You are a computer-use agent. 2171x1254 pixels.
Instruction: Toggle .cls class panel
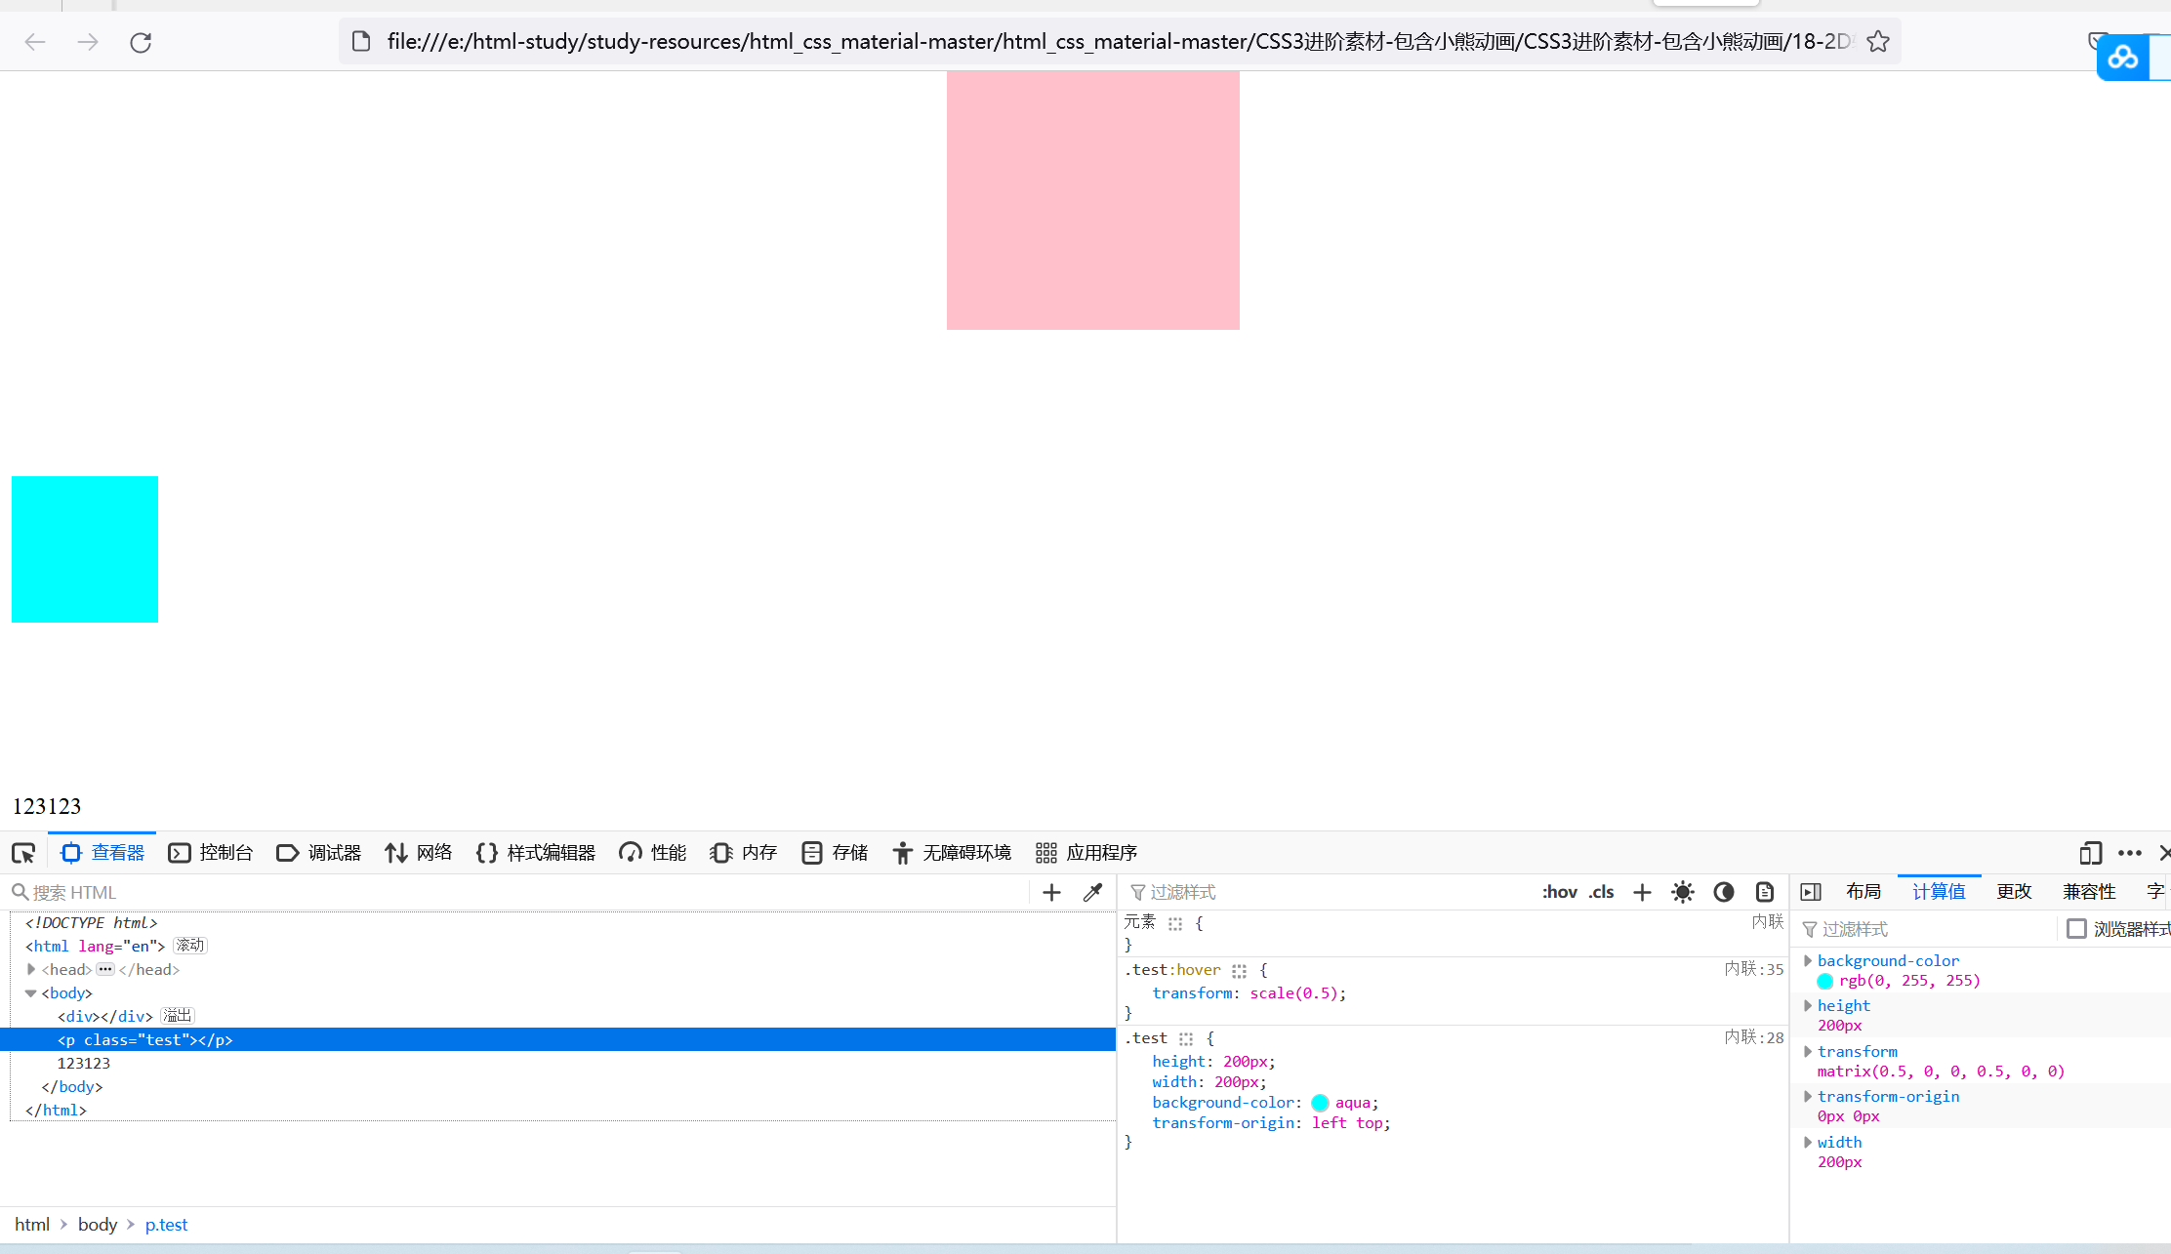1602,892
